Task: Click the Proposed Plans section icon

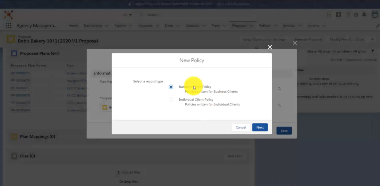Action: click(x=14, y=53)
